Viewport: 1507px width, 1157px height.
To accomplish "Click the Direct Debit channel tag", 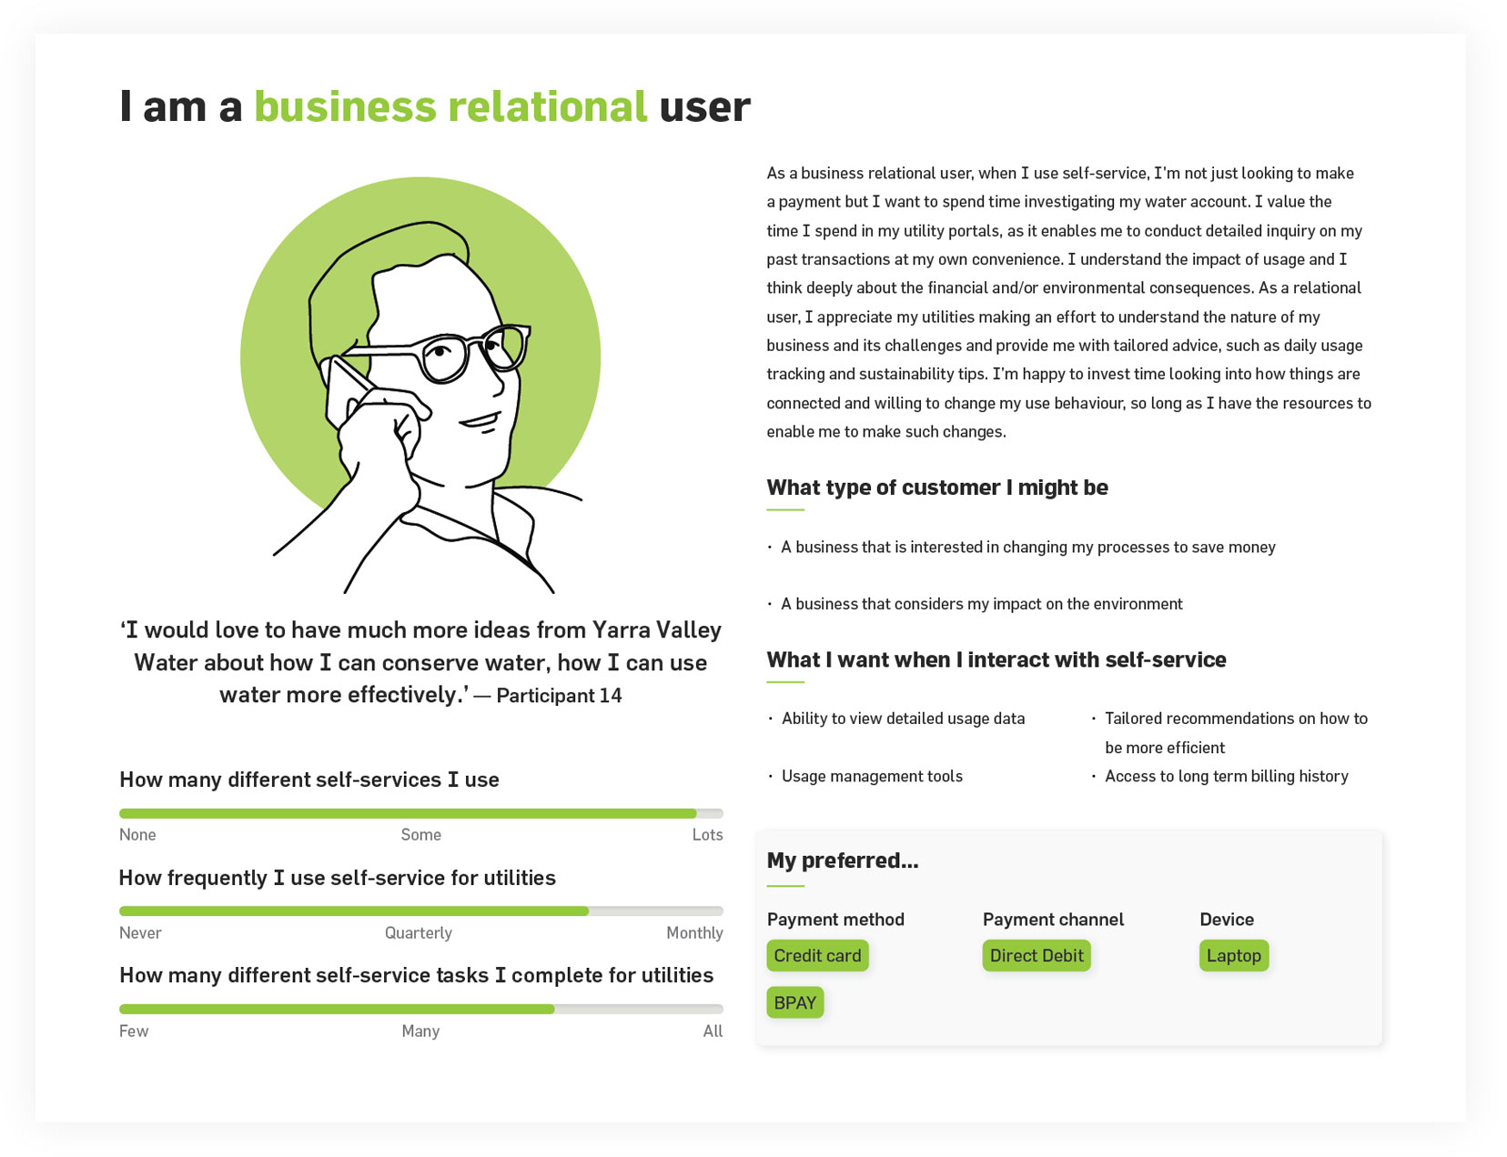I will coord(1036,956).
